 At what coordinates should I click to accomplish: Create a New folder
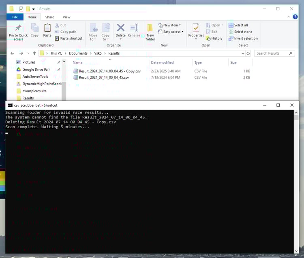[150, 32]
